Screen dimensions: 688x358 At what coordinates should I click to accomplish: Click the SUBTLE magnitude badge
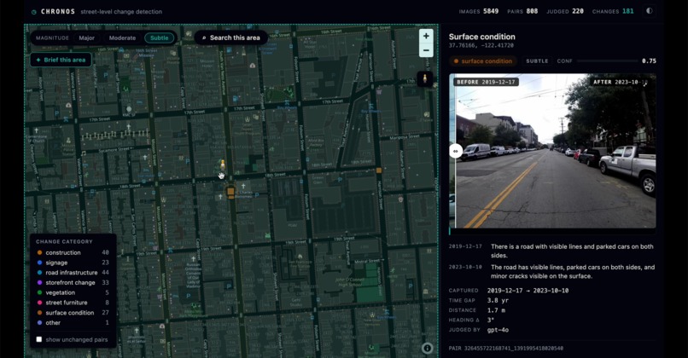point(537,61)
